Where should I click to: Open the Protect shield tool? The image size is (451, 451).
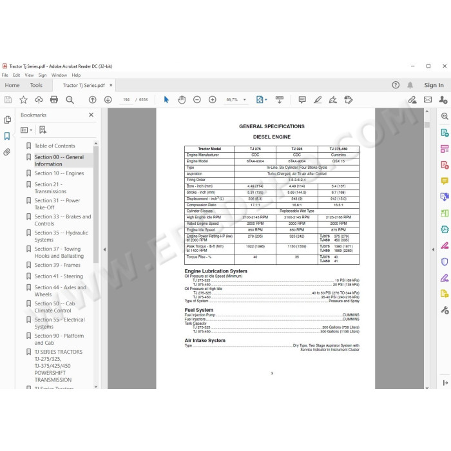(x=445, y=262)
